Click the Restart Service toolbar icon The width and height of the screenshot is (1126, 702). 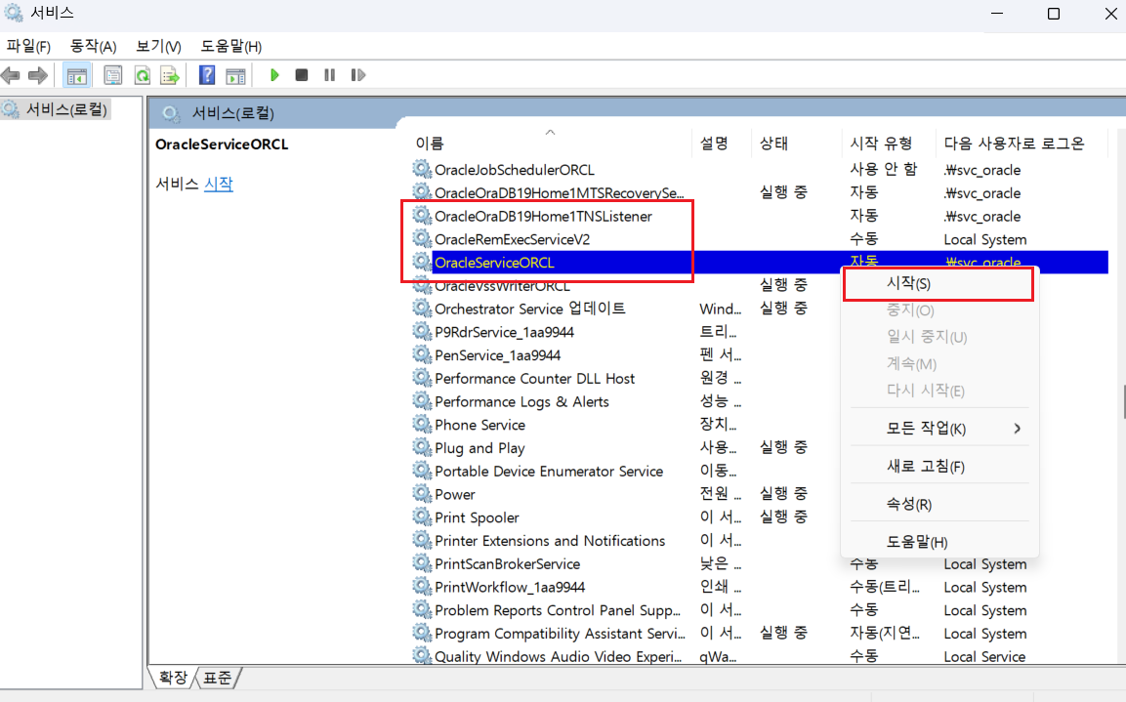357,74
